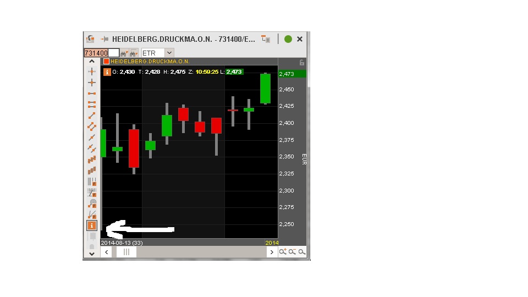The width and height of the screenshot is (528, 297).
Task: Close the HEIDELBERG.DRUCKMA chart window
Action: (300, 39)
